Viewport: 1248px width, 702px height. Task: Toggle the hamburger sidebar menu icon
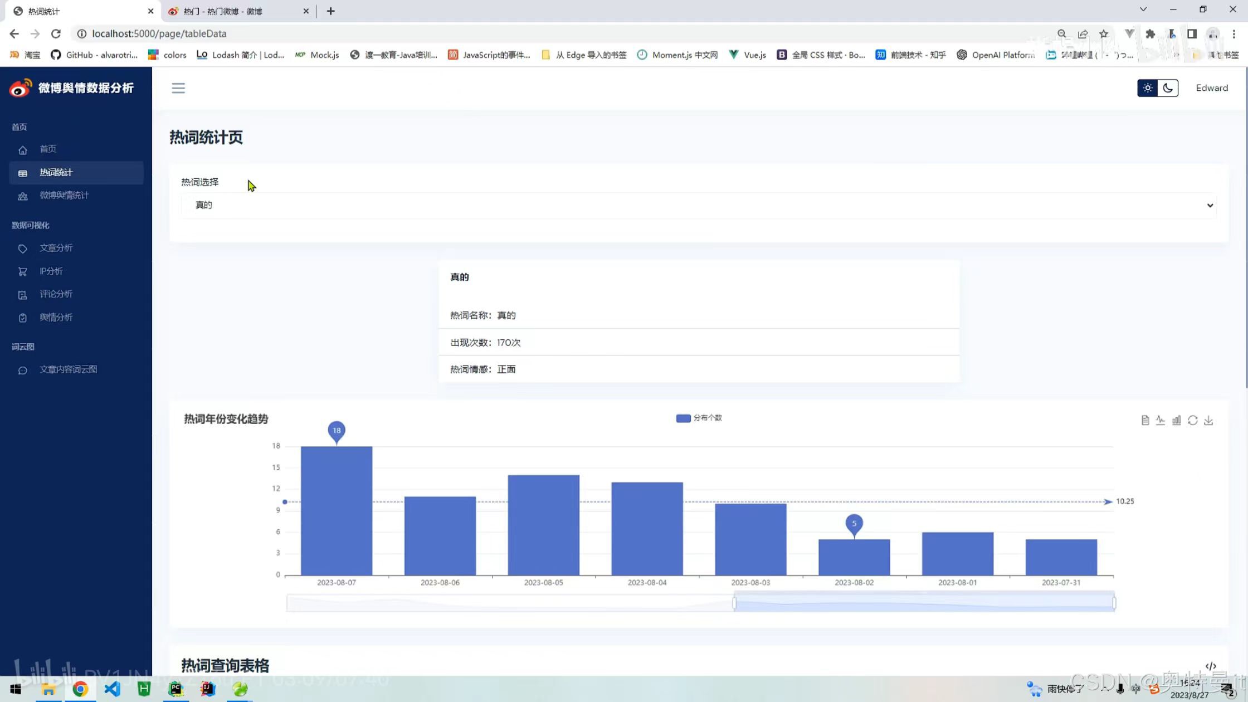(178, 88)
